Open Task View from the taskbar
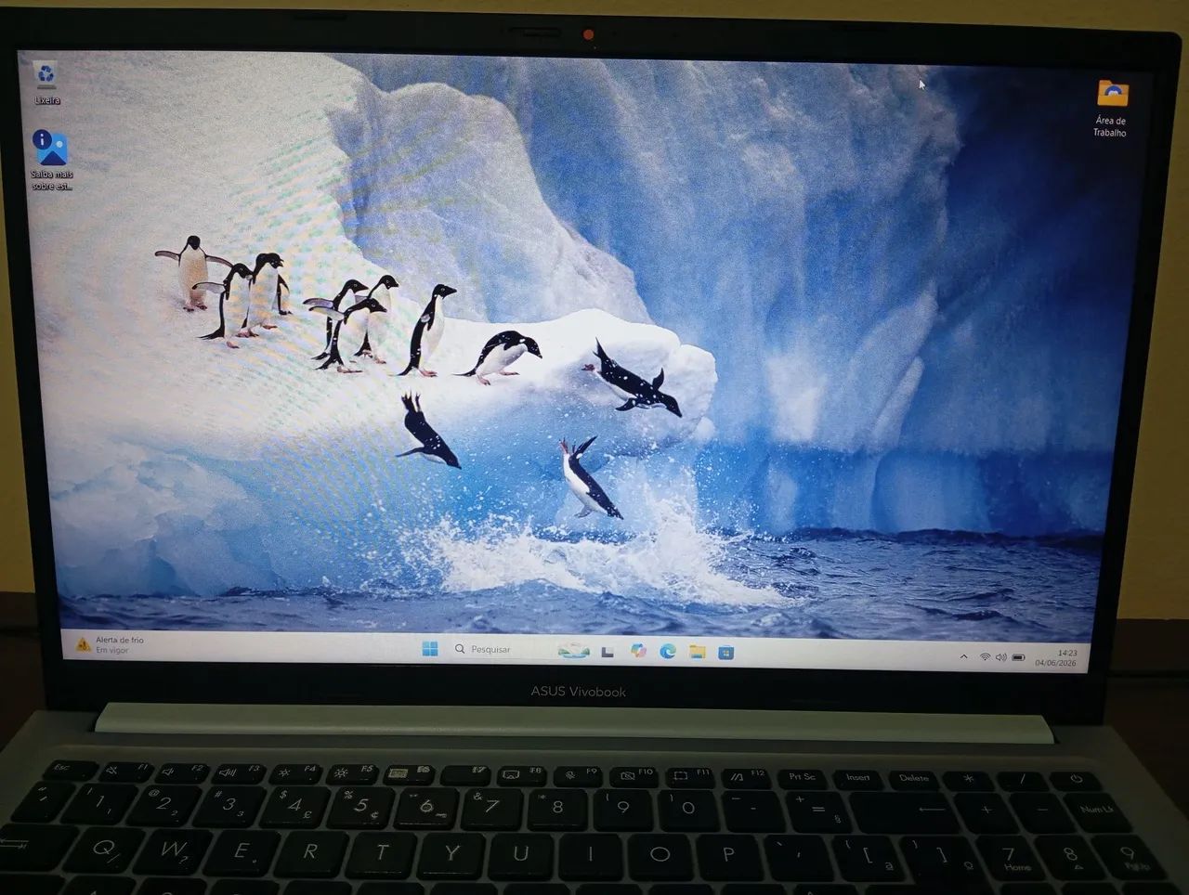This screenshot has width=1189, height=895. tap(608, 652)
